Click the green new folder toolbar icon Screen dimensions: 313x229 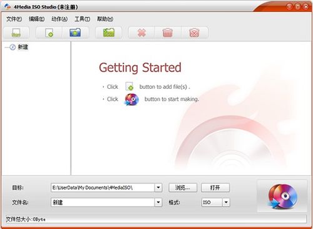[x=108, y=33]
